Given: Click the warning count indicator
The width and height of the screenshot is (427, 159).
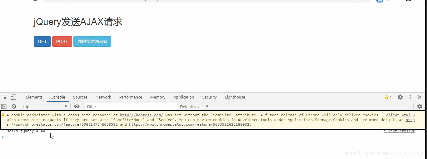Looking at the screenshot, I should click(388, 97).
